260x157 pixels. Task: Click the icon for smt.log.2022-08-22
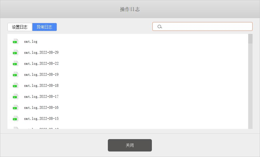point(15,63)
